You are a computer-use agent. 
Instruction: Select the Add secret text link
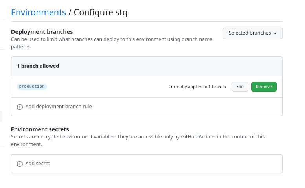point(38,164)
